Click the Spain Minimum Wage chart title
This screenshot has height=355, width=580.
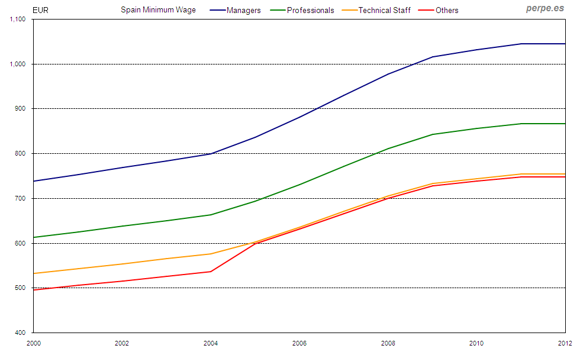click(x=158, y=10)
